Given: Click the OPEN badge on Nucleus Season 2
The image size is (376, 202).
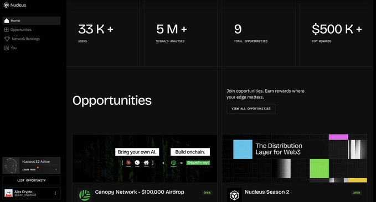Looking at the screenshot, I should (357, 193).
